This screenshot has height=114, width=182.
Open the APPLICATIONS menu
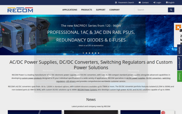click(70, 10)
